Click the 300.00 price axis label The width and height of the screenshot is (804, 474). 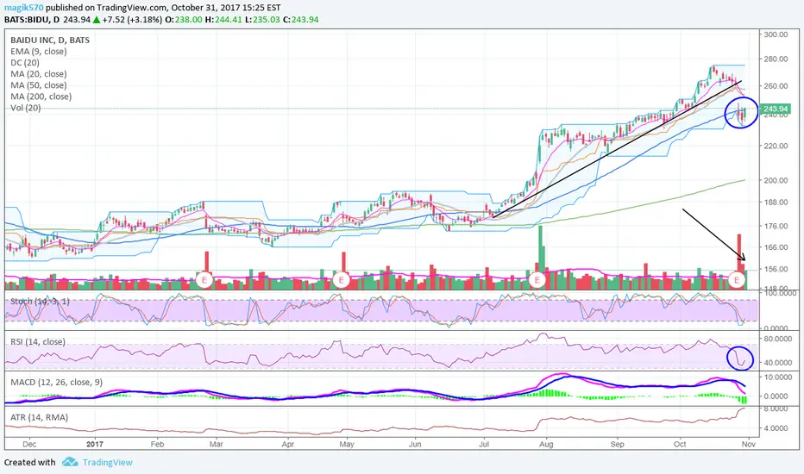(x=776, y=34)
